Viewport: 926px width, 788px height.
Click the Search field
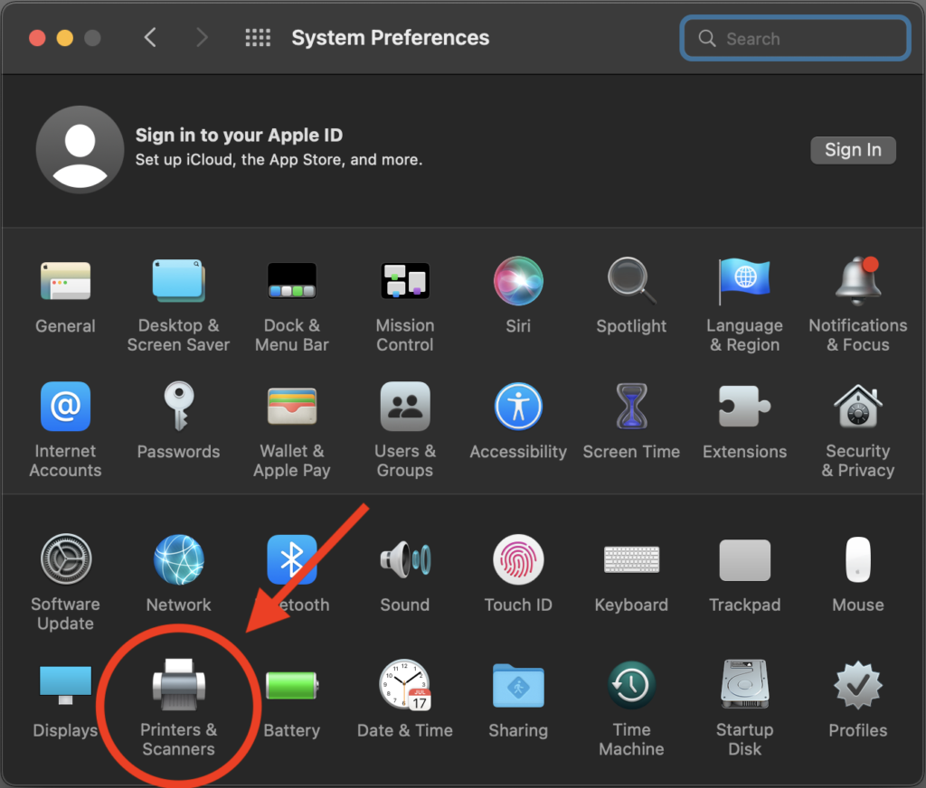(x=795, y=38)
